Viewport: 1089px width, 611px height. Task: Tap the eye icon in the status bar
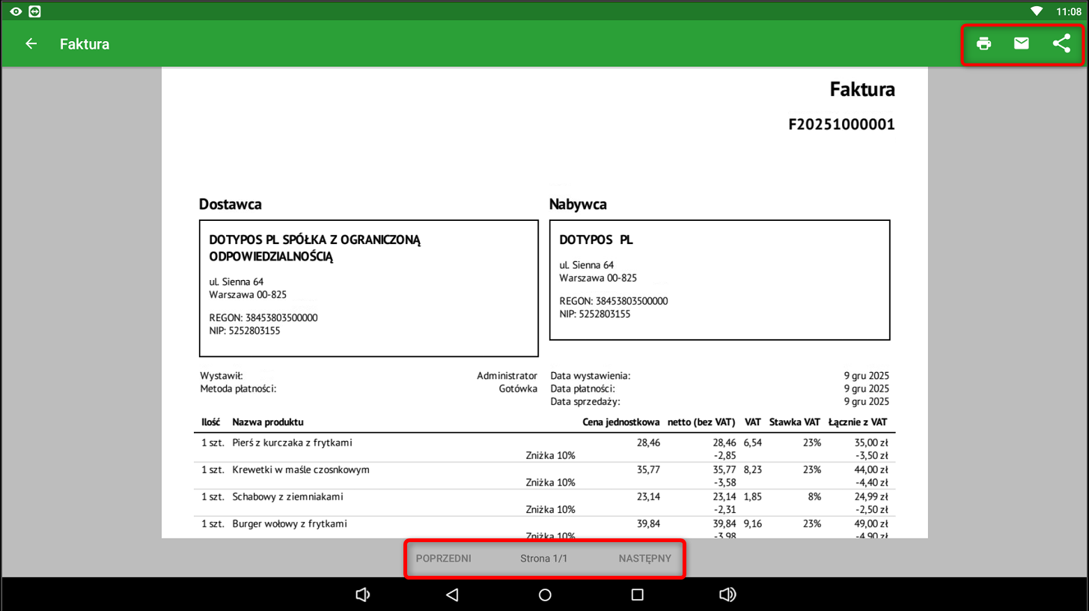16,11
